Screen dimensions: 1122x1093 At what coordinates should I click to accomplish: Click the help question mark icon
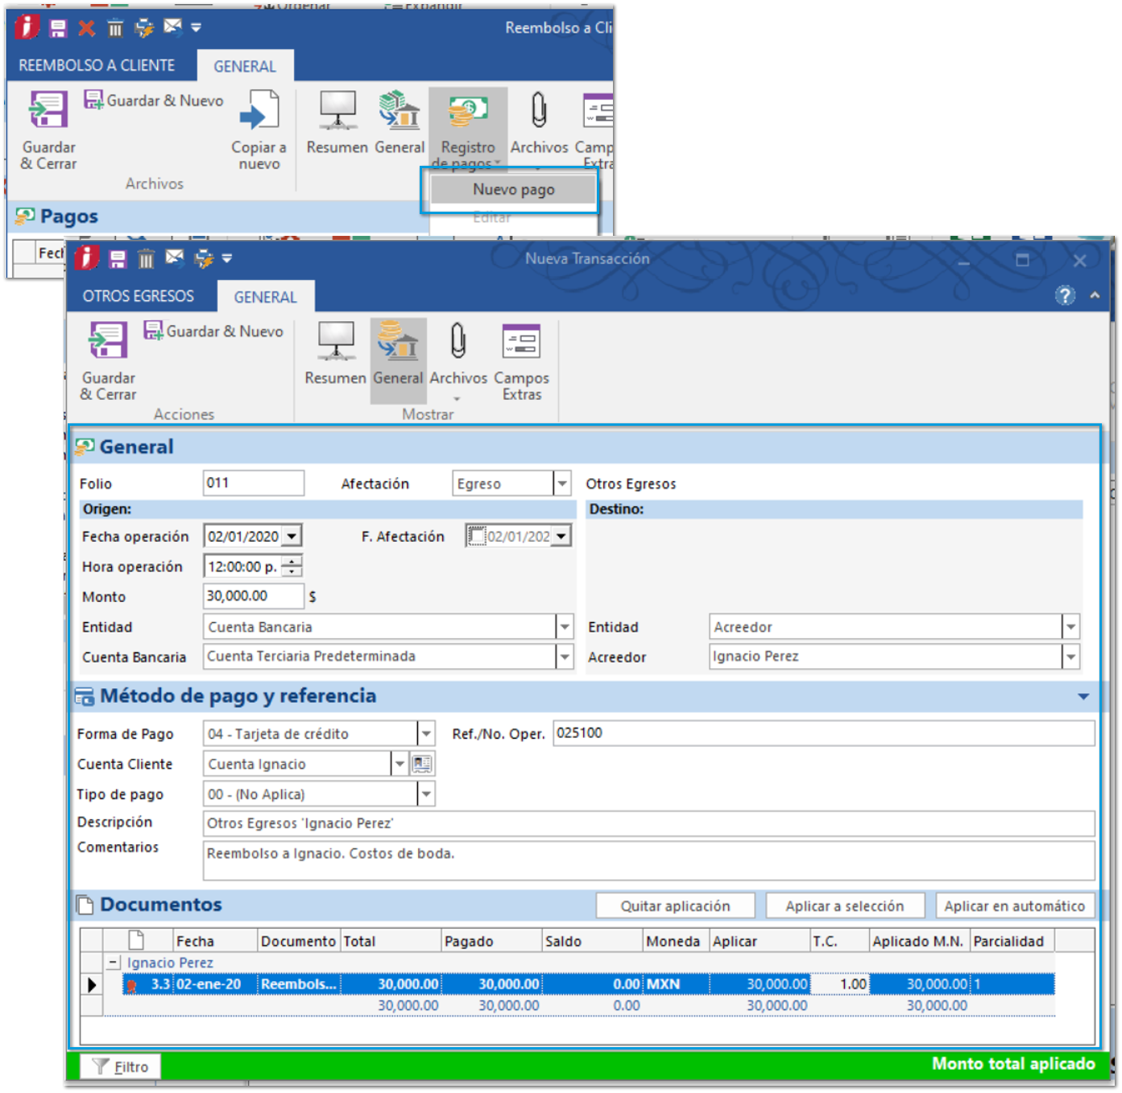(x=1065, y=296)
